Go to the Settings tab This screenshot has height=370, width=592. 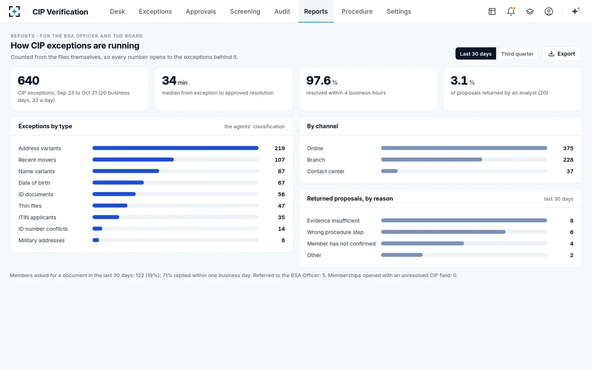tap(399, 12)
